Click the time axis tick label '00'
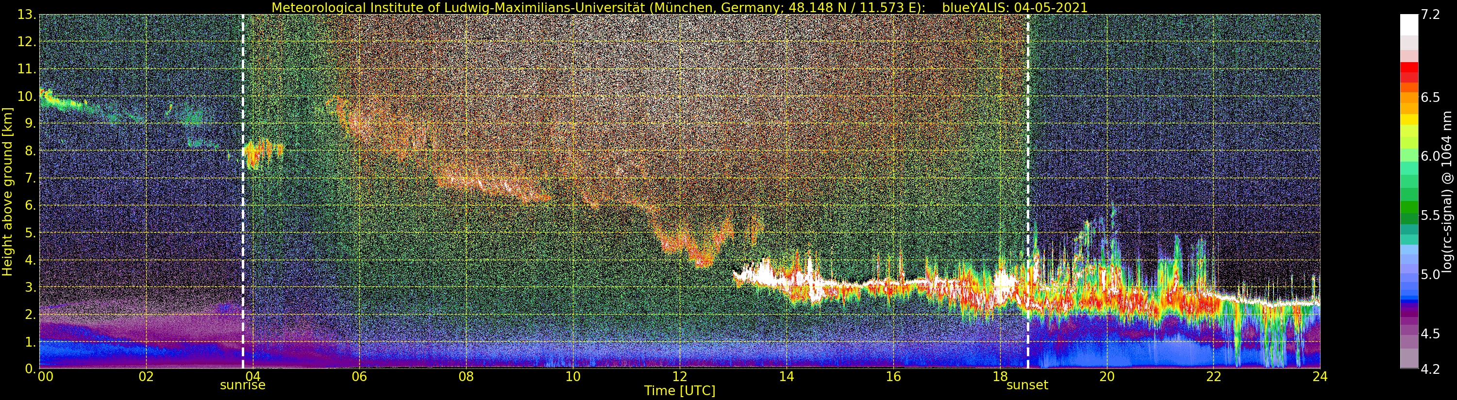The image size is (1457, 400). pos(46,377)
